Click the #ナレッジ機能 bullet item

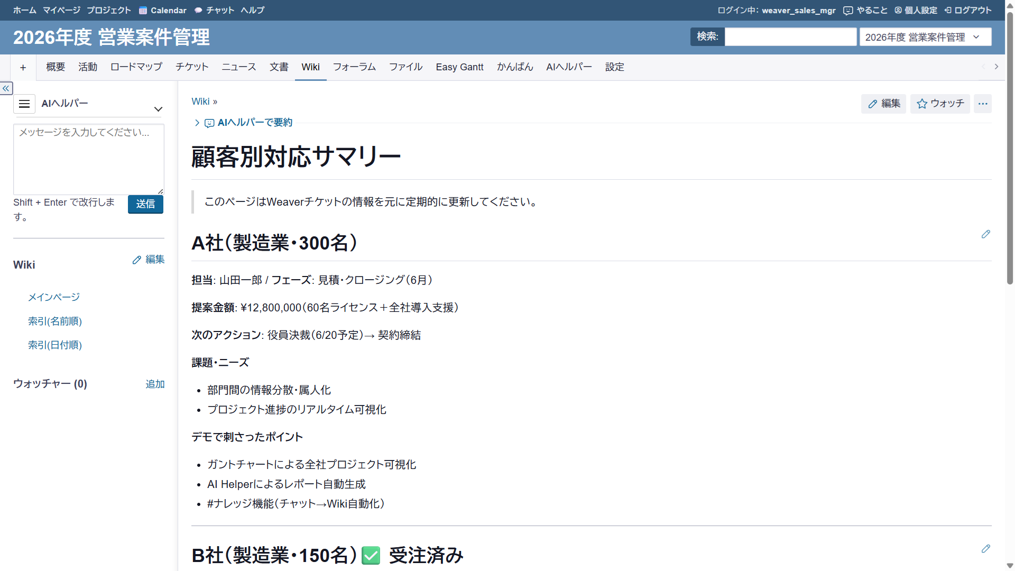pyautogui.click(x=296, y=504)
